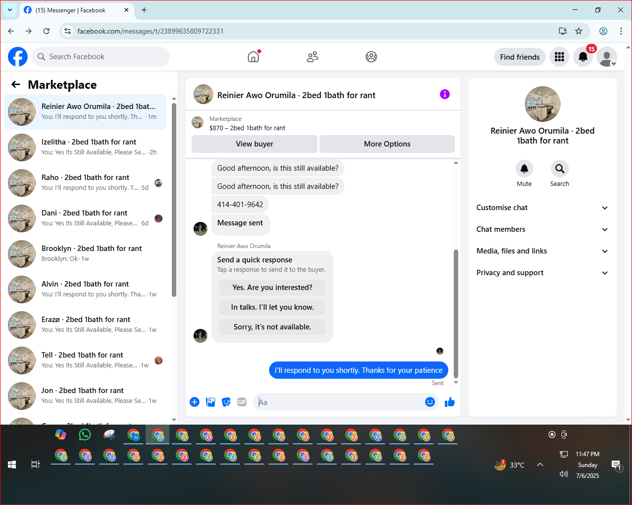Open conversation information icon
The image size is (632, 505).
[445, 94]
